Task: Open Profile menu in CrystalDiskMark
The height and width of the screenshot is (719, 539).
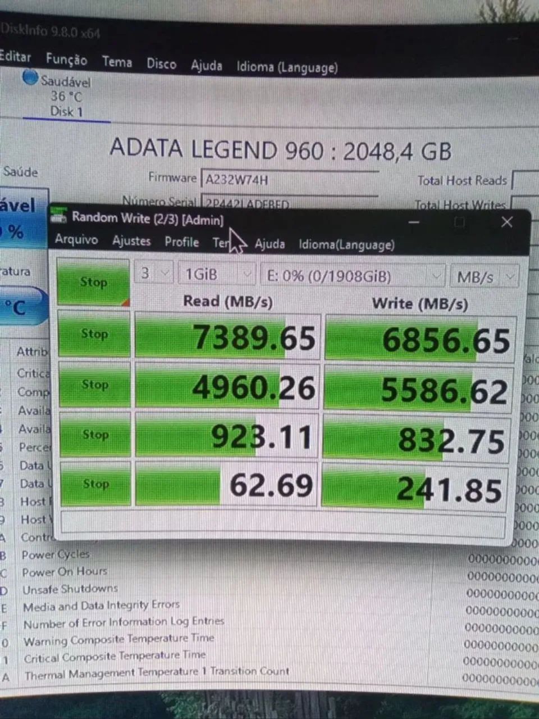Action: (182, 242)
